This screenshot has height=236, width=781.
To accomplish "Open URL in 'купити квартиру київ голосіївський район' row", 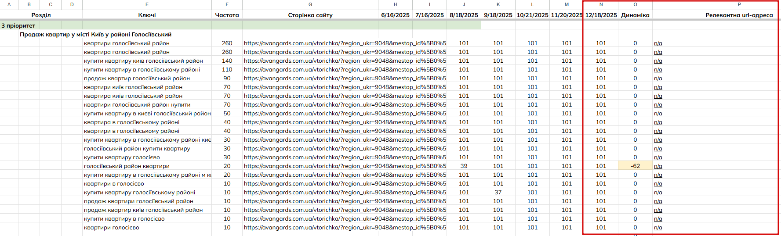I will 345,61.
